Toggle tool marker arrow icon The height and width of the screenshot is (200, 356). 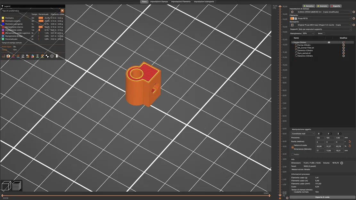[57, 56]
